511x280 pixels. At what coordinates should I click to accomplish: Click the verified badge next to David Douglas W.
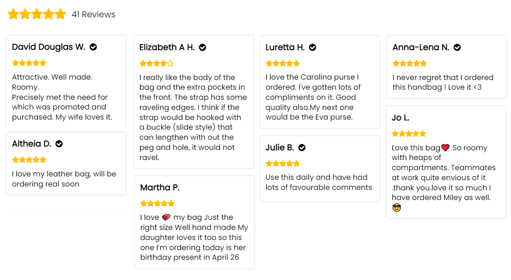93,47
